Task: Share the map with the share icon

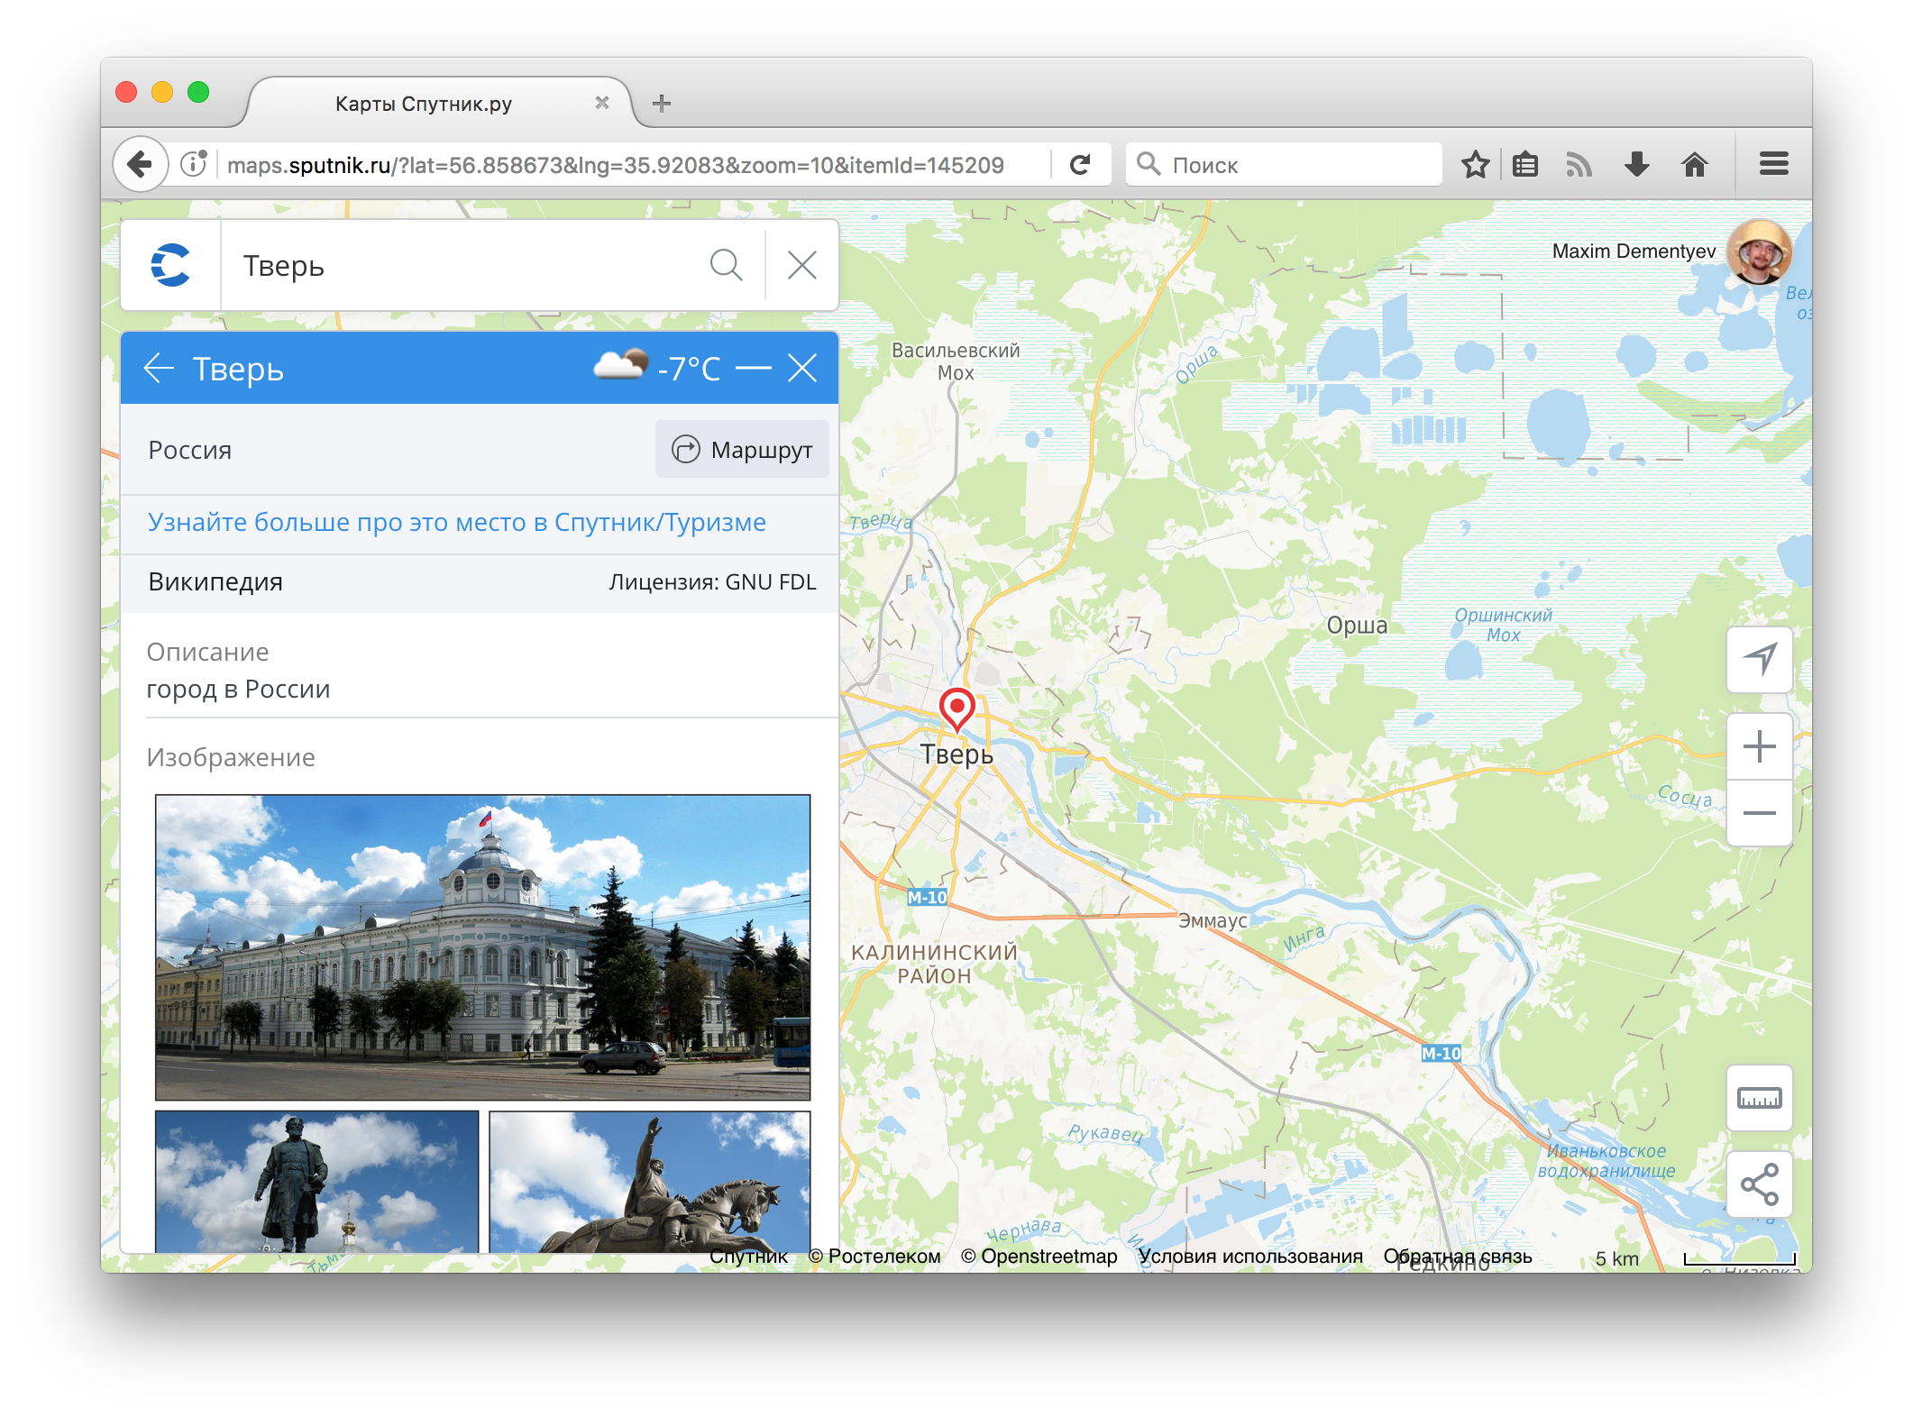Action: 1759,1184
